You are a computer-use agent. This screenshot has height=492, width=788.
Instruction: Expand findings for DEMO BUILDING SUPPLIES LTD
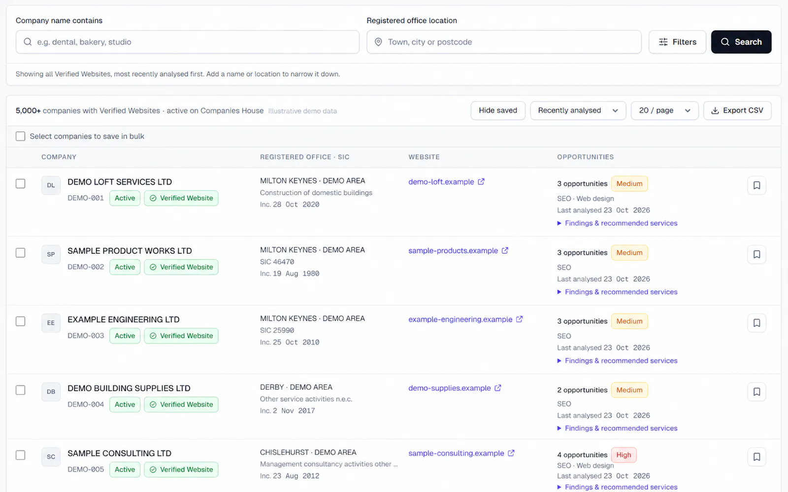617,428
